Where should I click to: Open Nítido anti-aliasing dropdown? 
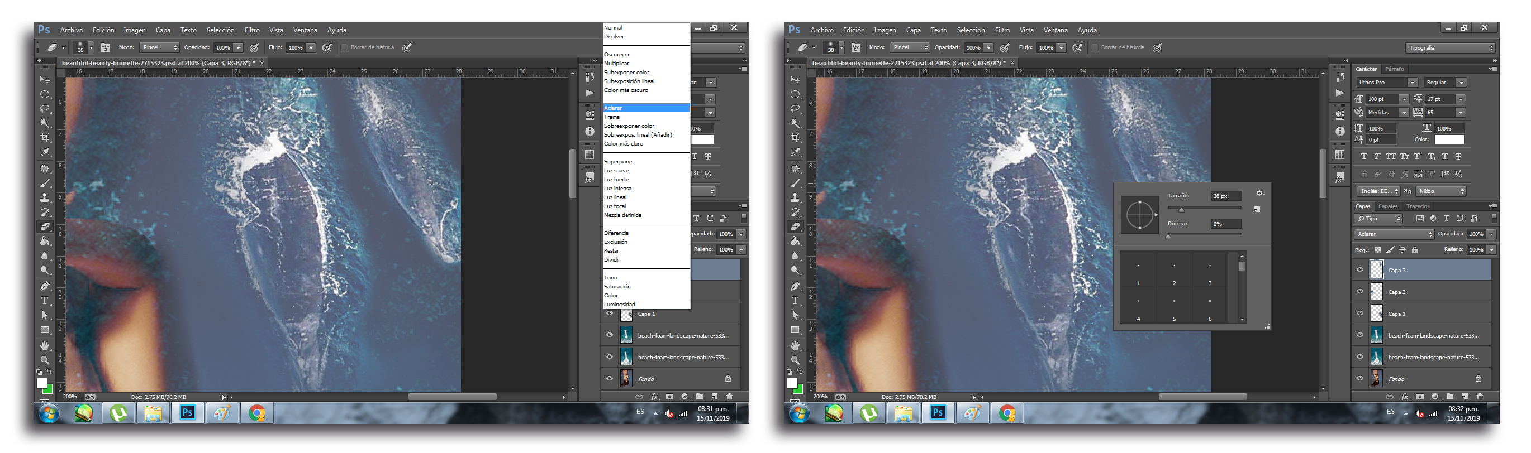[x=1441, y=191]
